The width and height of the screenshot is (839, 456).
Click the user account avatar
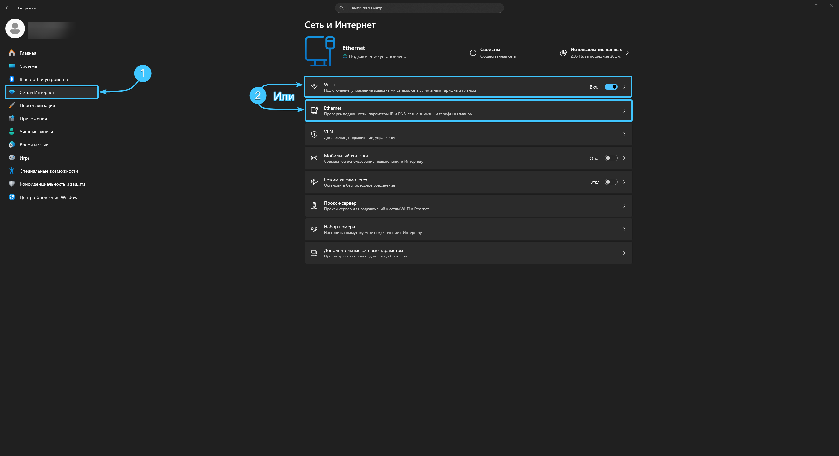15,29
